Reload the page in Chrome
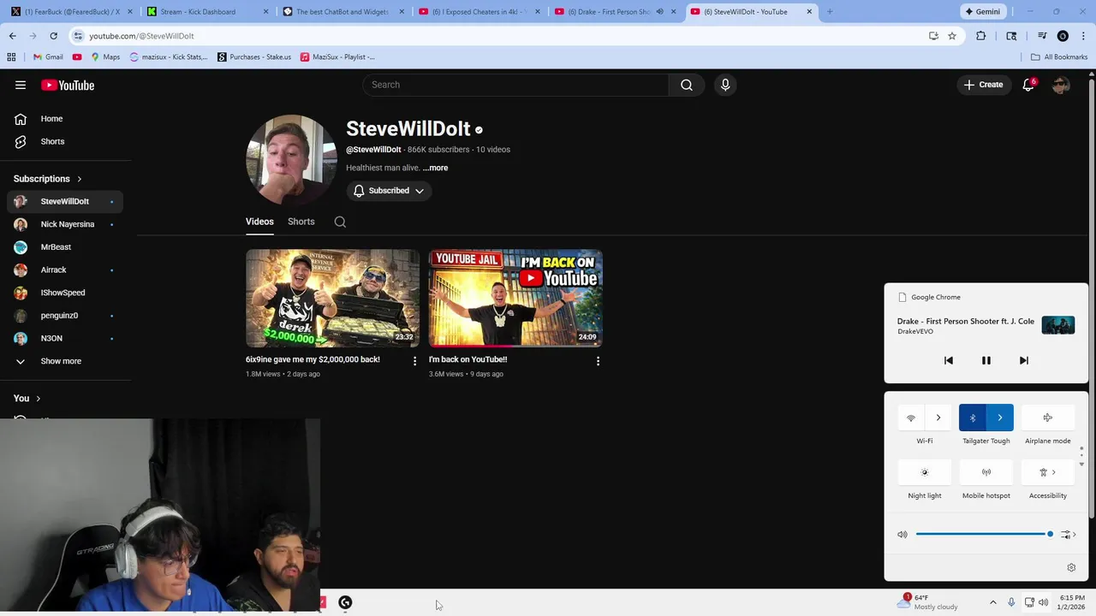 [53, 36]
